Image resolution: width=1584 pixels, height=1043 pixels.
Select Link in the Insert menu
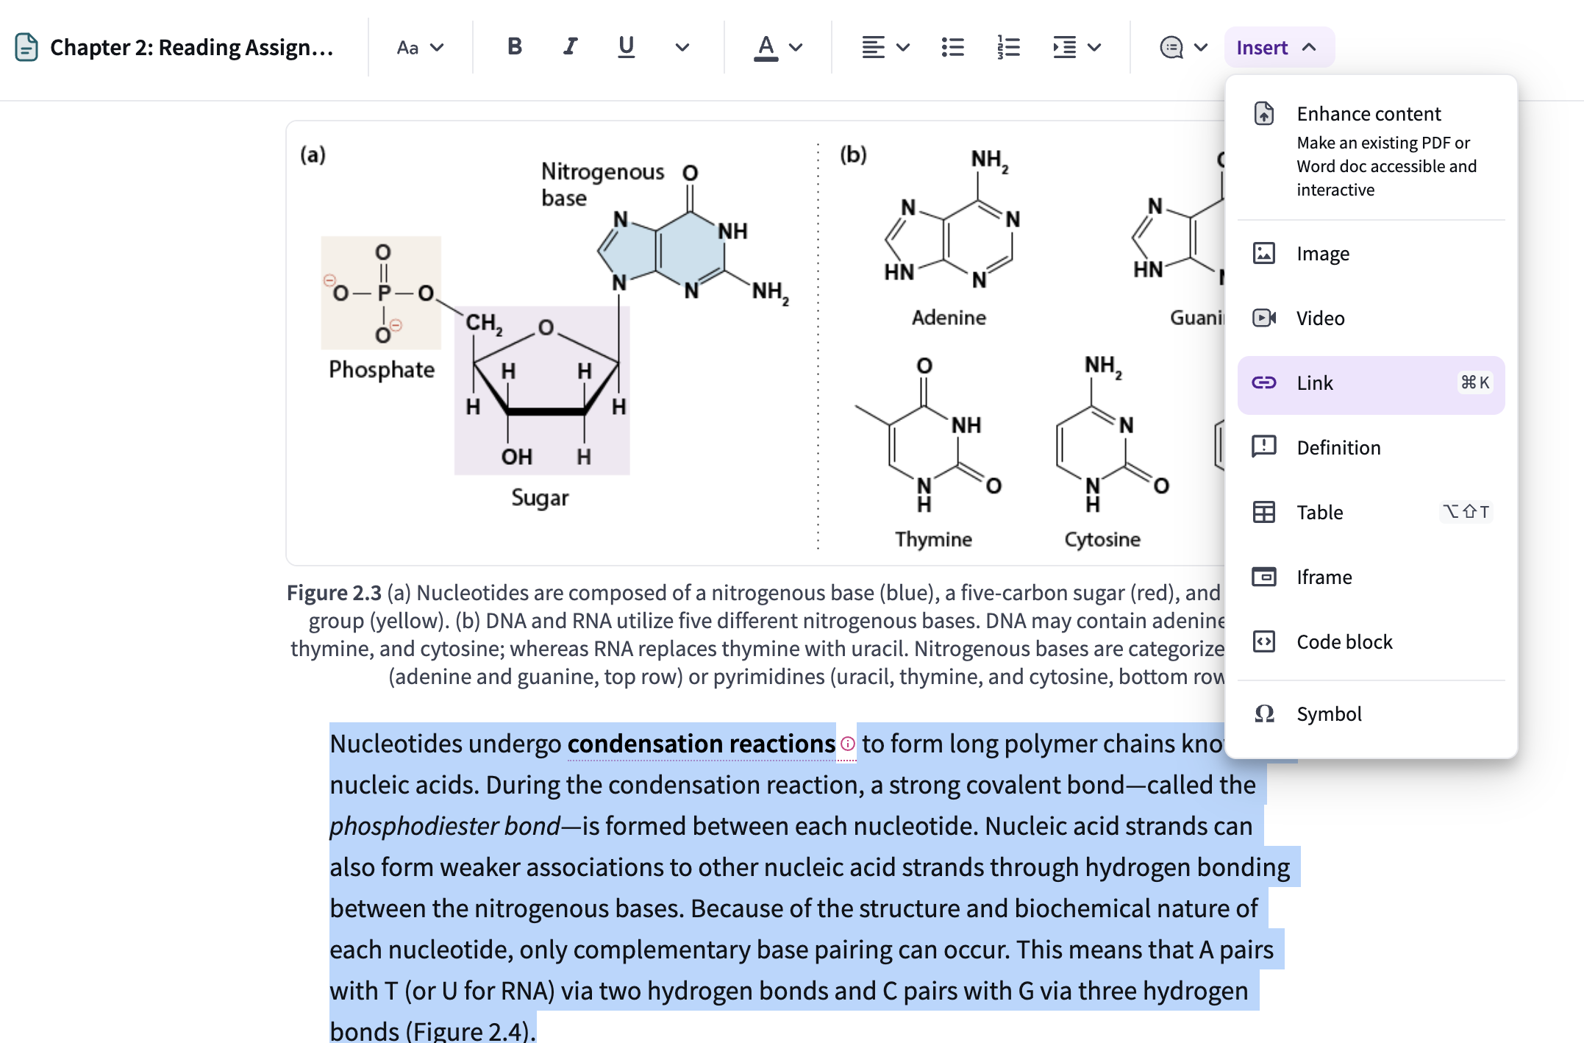click(1371, 385)
